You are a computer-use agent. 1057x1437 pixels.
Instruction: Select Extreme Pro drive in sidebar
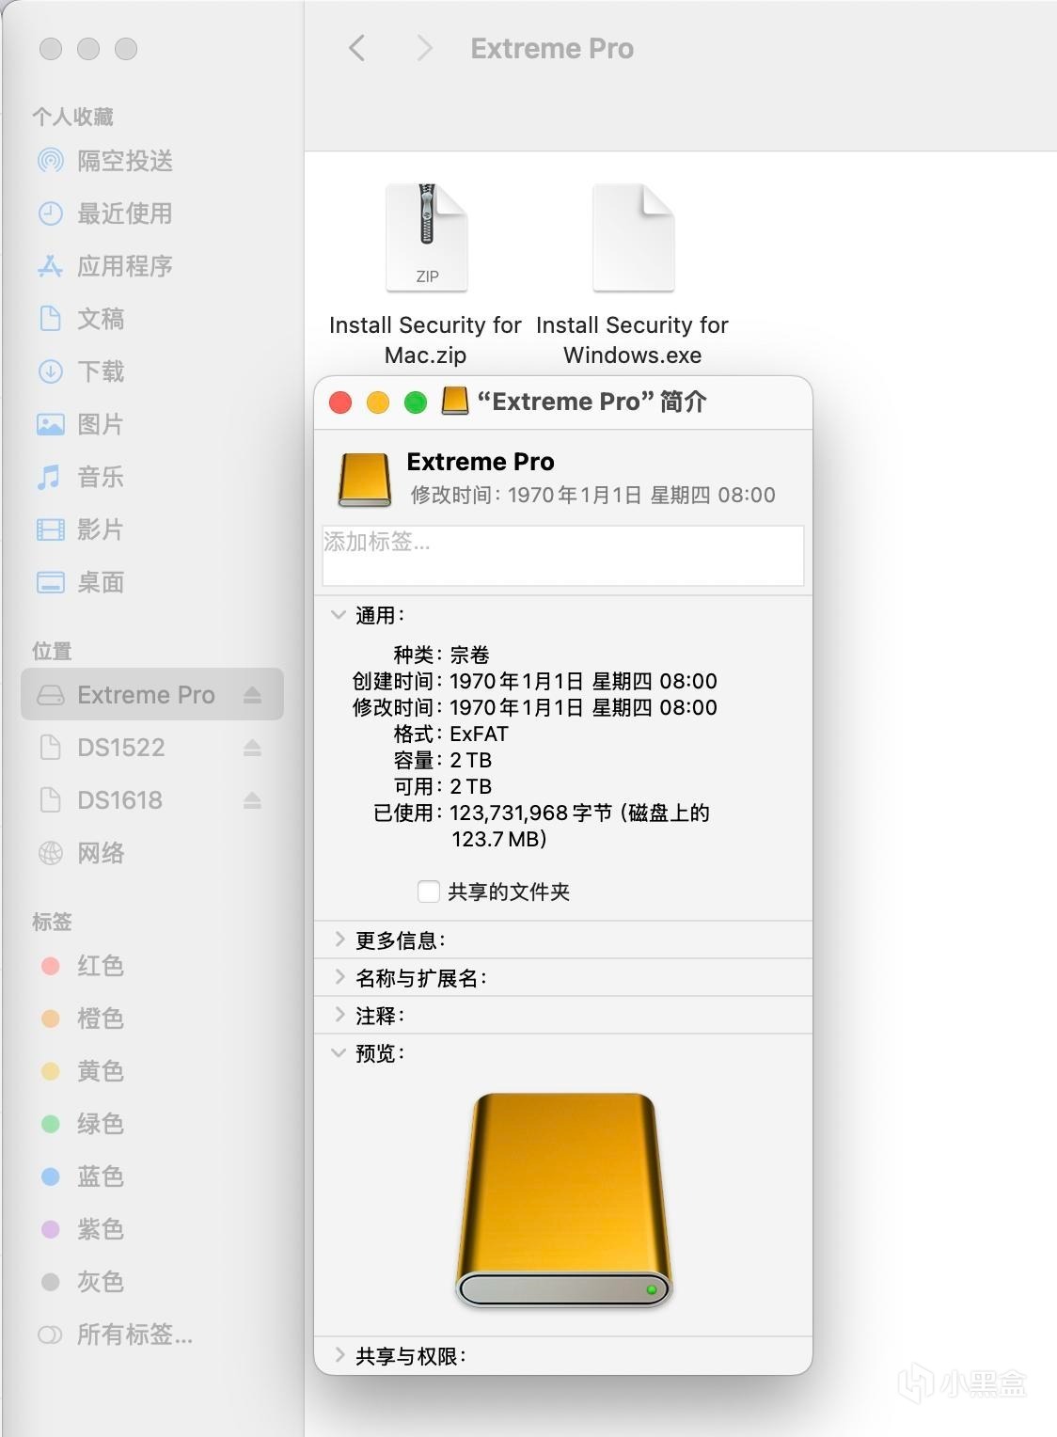[152, 695]
